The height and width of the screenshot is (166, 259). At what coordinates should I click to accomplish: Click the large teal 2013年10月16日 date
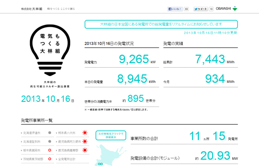(x=48, y=99)
